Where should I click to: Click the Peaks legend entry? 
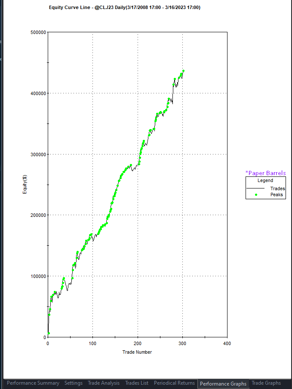[x=277, y=194]
